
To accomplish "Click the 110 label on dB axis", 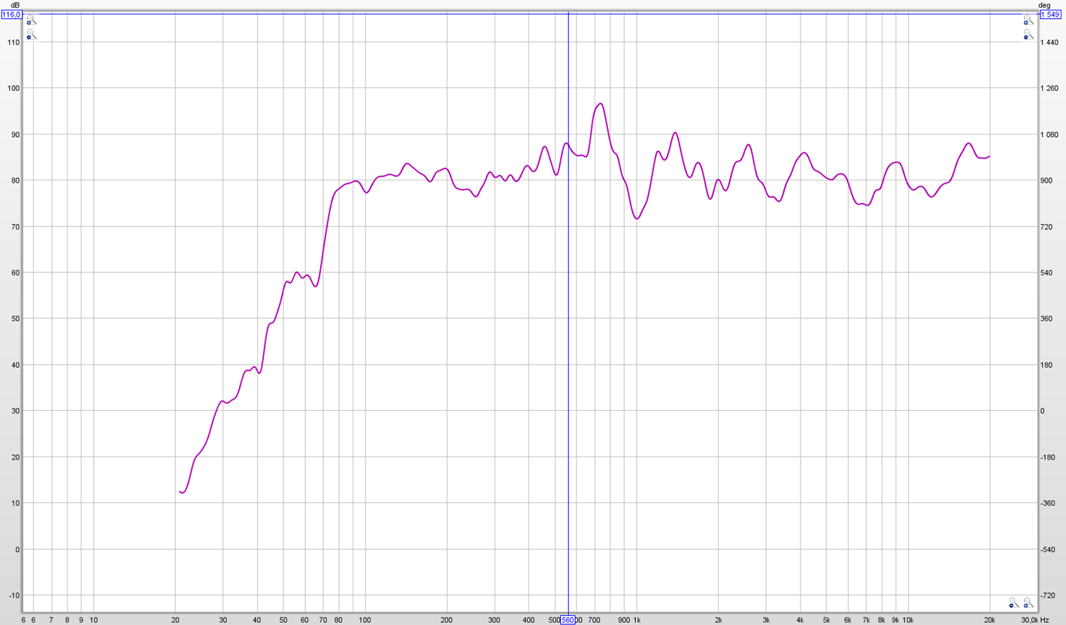I will (x=13, y=42).
